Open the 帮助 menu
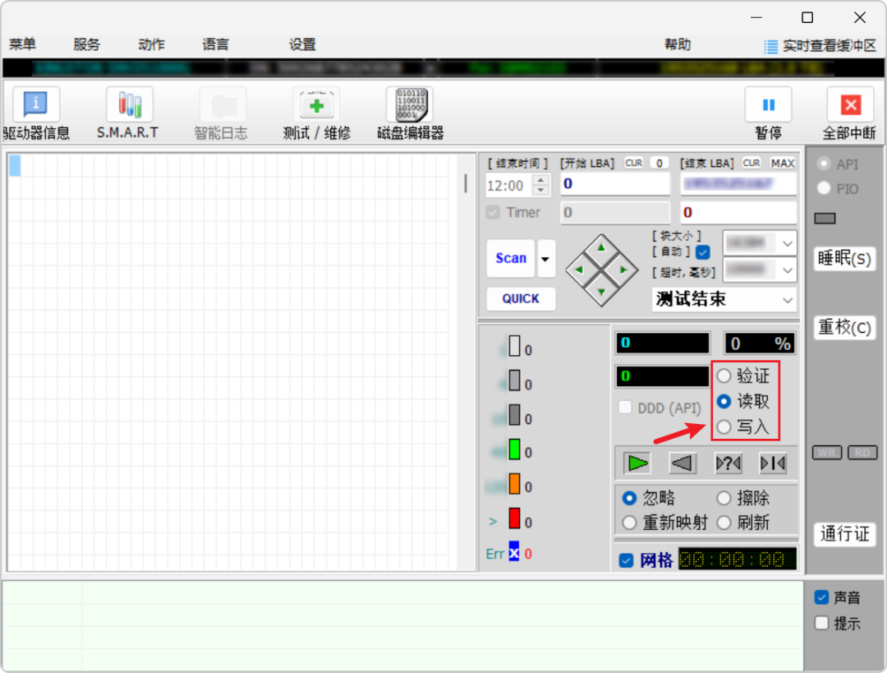887x673 pixels. point(677,44)
